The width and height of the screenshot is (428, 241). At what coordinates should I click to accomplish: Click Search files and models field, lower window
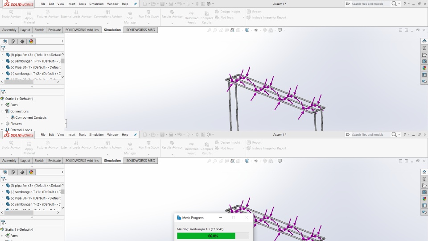click(367, 135)
